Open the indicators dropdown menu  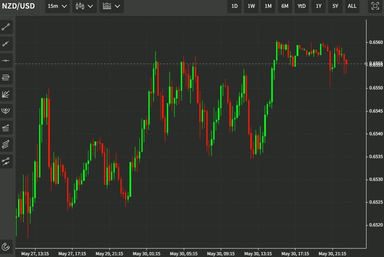[111, 6]
